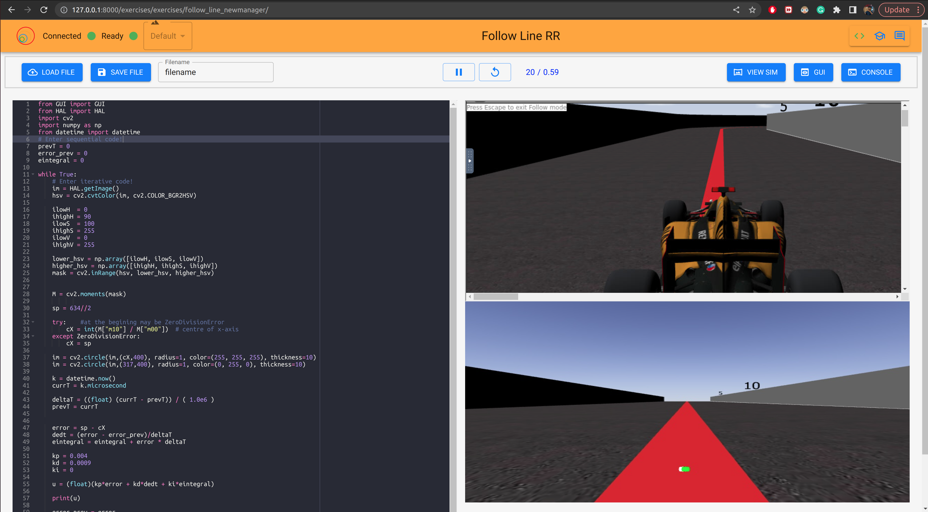The width and height of the screenshot is (928, 512).
Task: Reset the exercise with the circular arrow icon
Action: click(x=495, y=72)
